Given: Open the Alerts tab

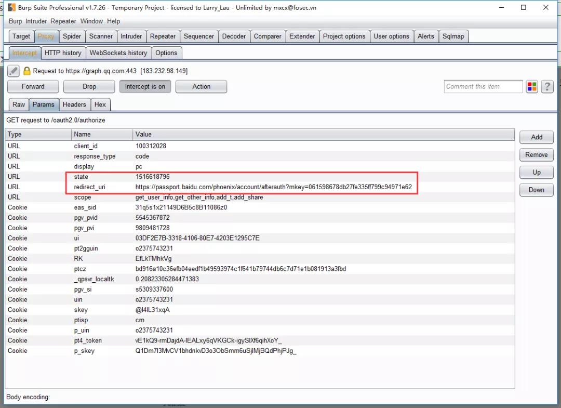Looking at the screenshot, I should tap(426, 36).
